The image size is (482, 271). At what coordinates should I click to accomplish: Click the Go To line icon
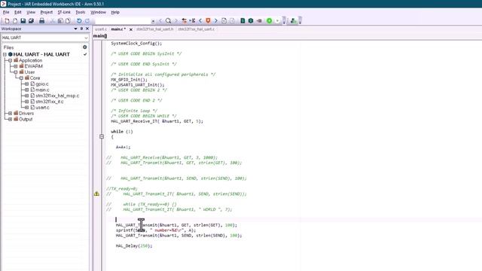(193, 21)
